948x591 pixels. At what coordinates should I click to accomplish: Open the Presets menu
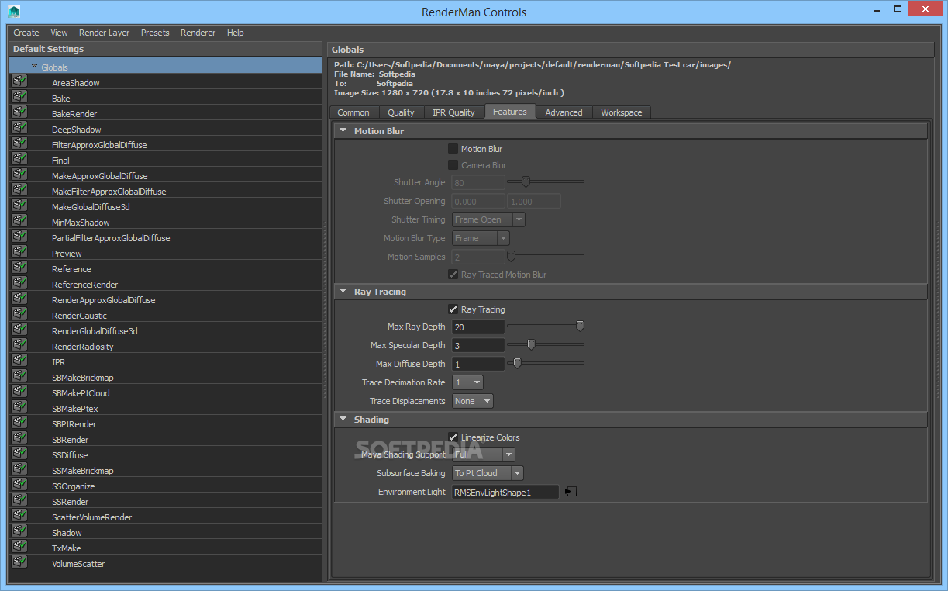point(155,33)
